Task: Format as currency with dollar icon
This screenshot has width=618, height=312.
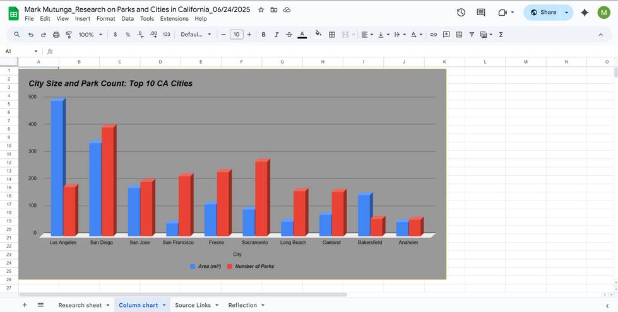Action: (115, 35)
